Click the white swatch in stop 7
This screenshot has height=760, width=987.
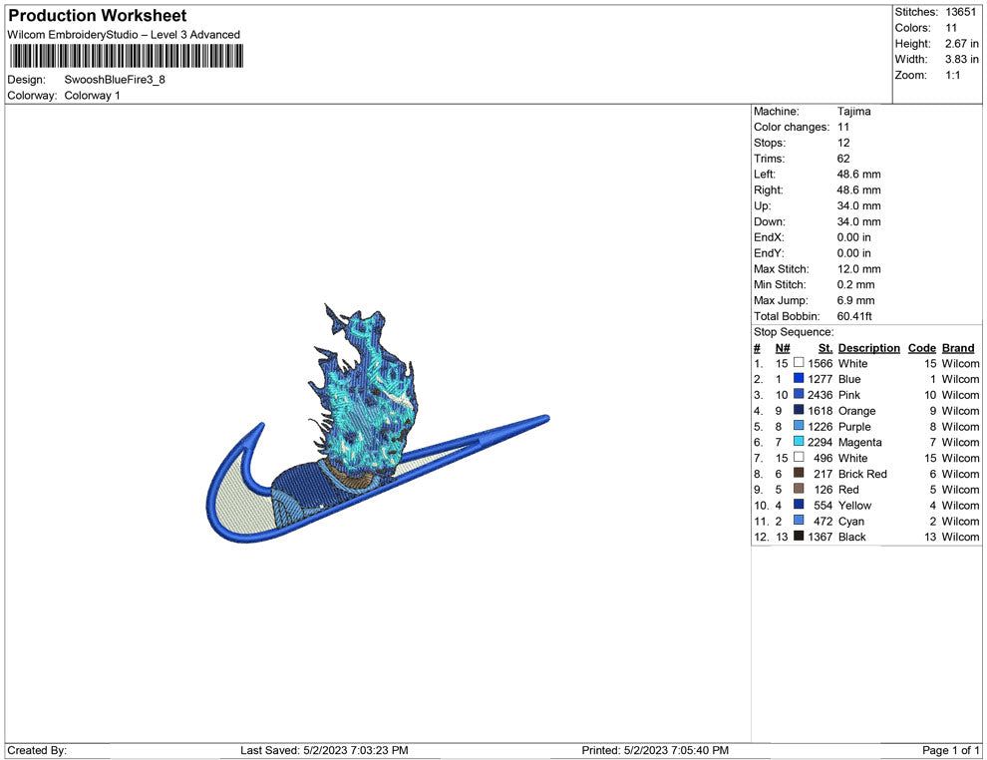tap(799, 457)
